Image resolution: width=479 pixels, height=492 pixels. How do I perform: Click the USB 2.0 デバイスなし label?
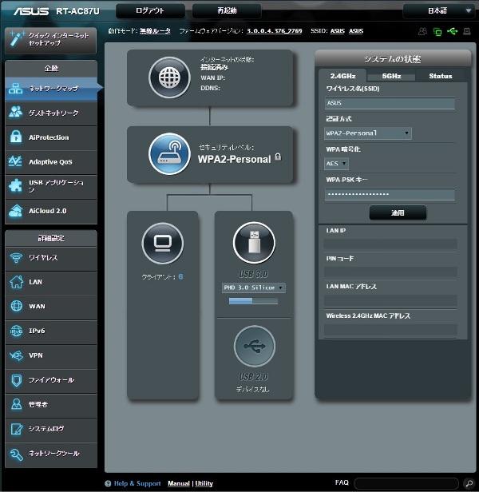252,390
